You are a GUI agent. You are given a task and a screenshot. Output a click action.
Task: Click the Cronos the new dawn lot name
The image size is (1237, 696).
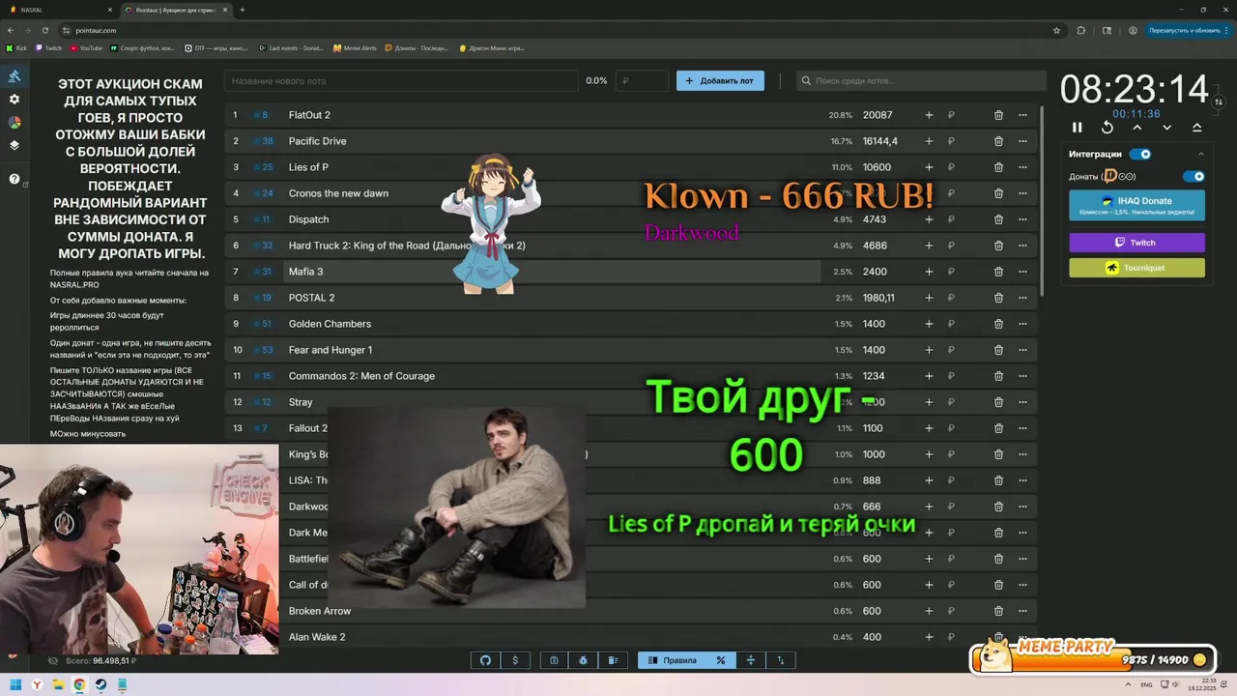[x=338, y=193]
